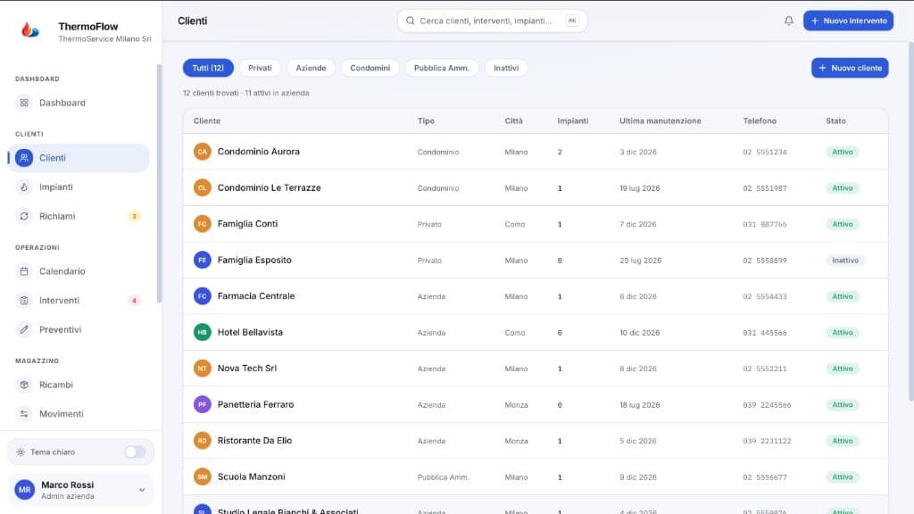
Task: Click the search magnifier icon
Action: (411, 21)
